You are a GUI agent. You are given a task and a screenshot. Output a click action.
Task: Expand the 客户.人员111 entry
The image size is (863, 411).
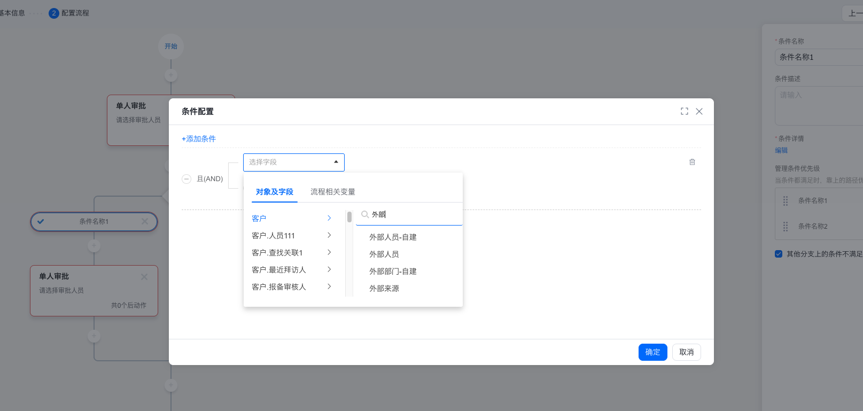tap(292, 236)
